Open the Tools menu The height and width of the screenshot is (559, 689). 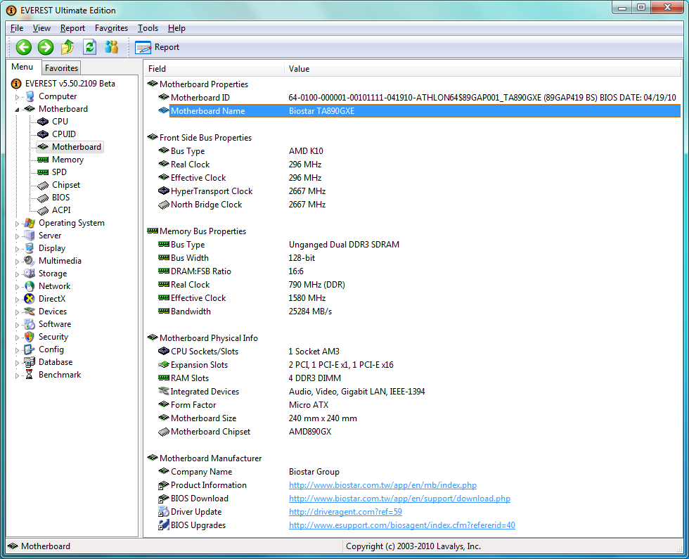tap(148, 28)
